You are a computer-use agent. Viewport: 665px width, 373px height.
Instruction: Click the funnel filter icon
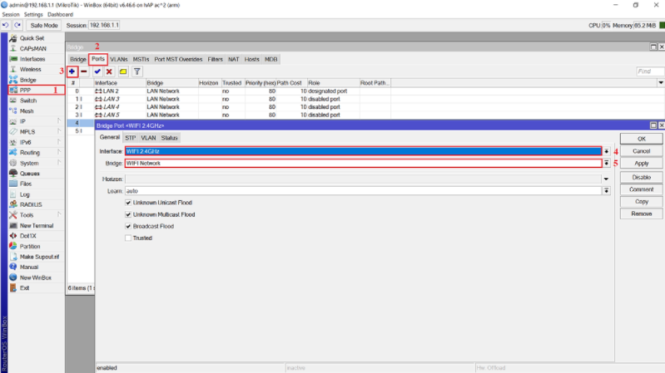[x=136, y=72]
